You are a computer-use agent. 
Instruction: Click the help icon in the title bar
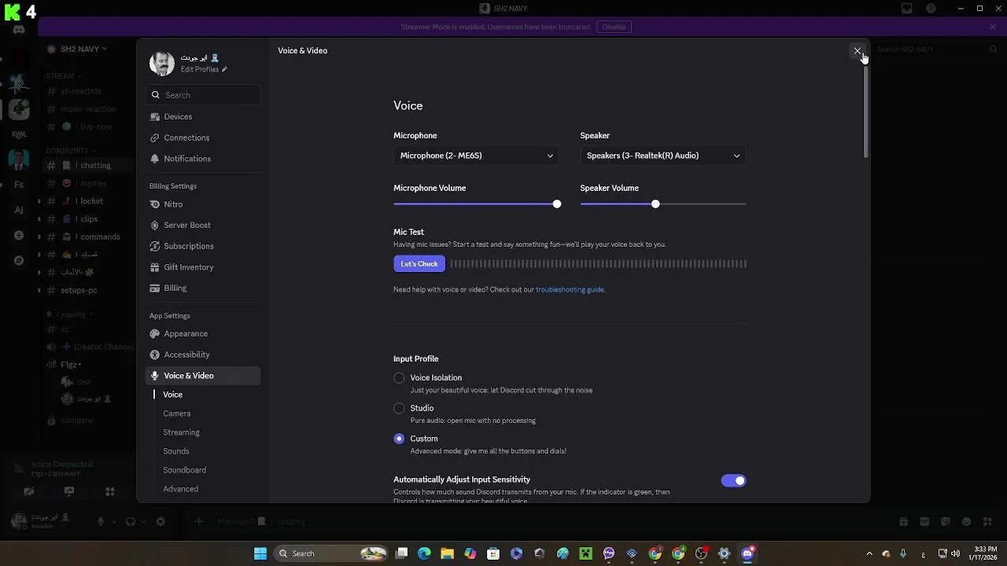point(931,9)
